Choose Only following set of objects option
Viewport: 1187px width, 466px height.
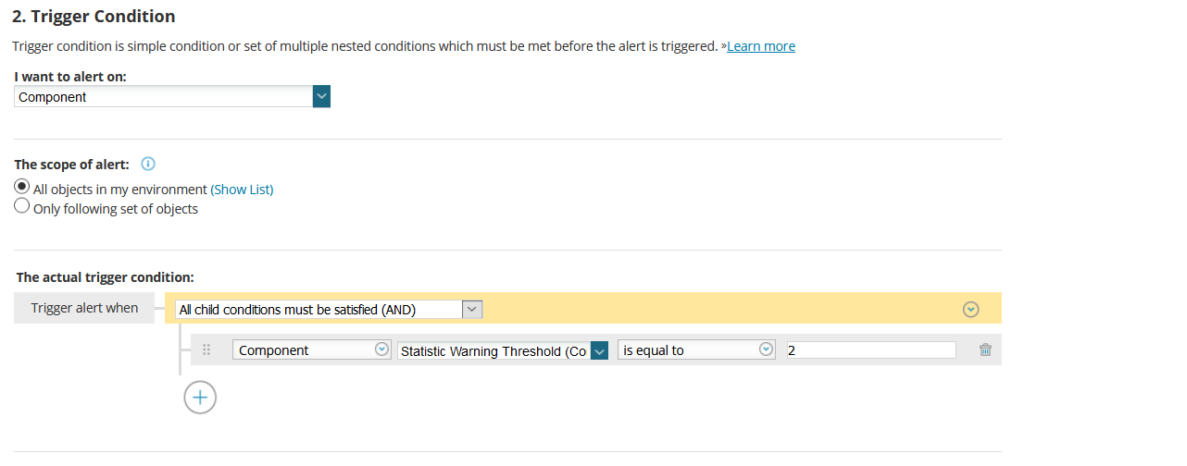[22, 207]
